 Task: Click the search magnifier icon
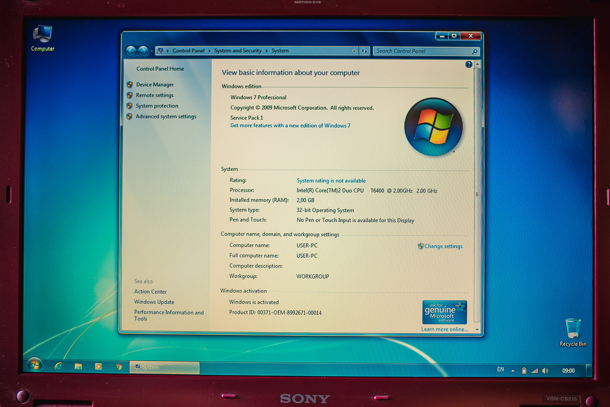pos(475,51)
